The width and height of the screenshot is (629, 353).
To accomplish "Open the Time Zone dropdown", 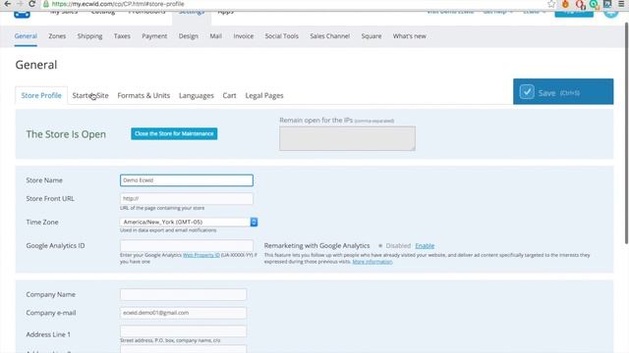I will tap(189, 222).
